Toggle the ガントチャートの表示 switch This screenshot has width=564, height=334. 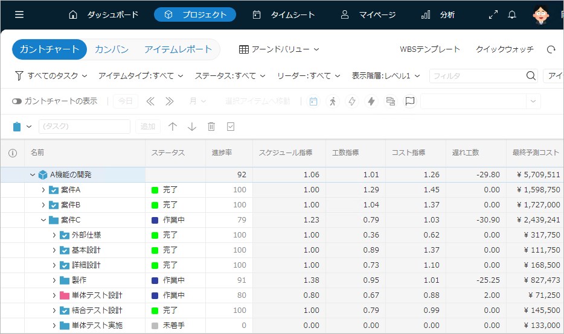coord(17,101)
